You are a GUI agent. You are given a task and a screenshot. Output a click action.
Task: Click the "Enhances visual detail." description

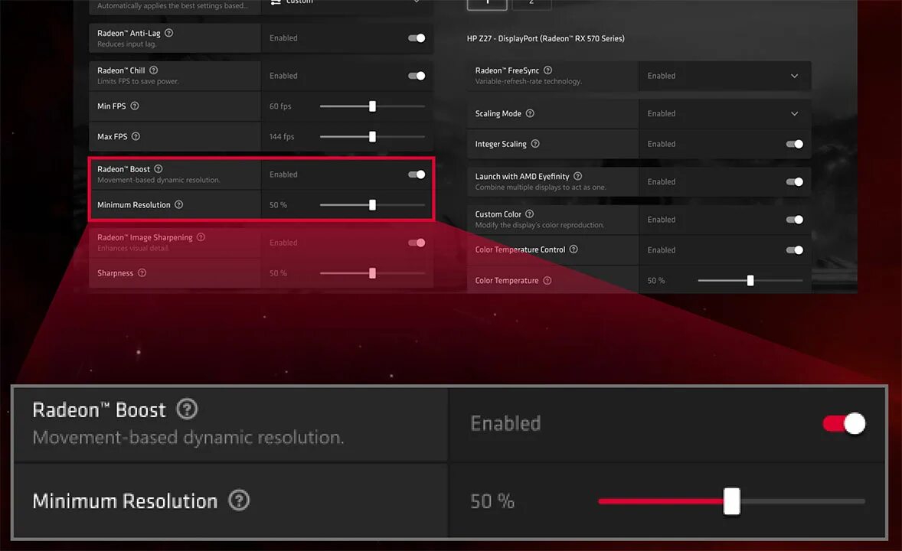(x=133, y=249)
